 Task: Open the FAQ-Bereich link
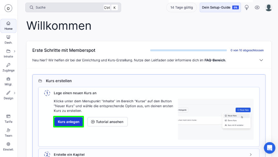(215, 60)
